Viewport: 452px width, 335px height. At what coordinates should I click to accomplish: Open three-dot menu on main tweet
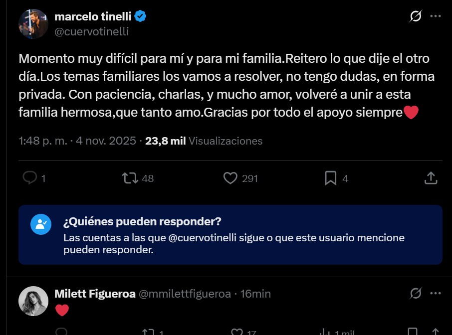436,16
